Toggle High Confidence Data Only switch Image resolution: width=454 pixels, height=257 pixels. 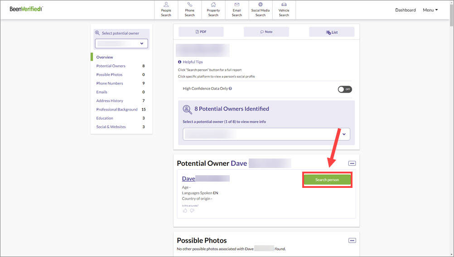coord(345,89)
